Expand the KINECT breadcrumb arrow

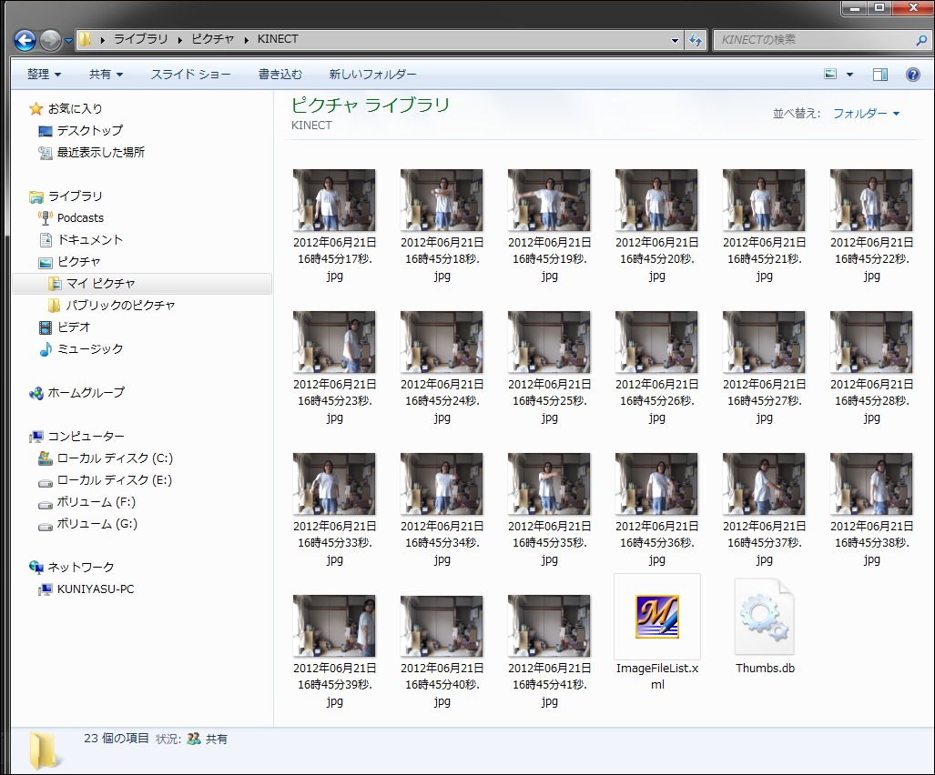coord(247,40)
